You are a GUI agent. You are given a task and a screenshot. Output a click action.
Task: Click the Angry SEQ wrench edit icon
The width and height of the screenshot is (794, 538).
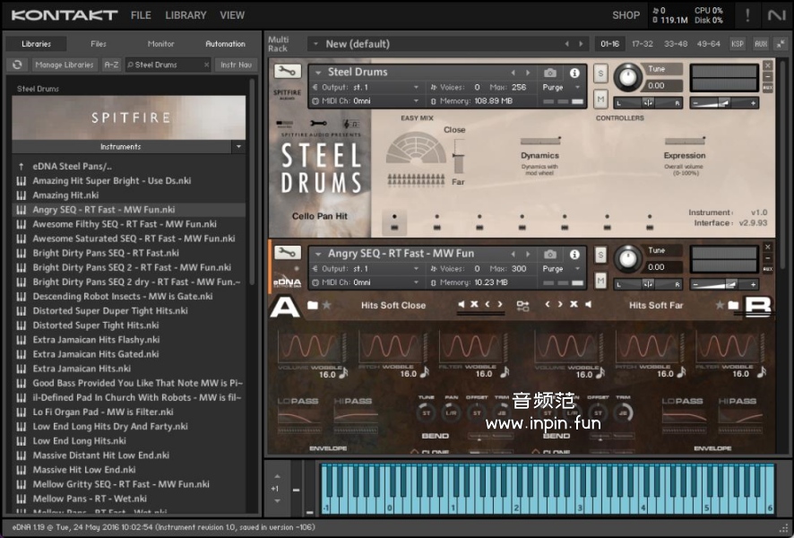288,254
